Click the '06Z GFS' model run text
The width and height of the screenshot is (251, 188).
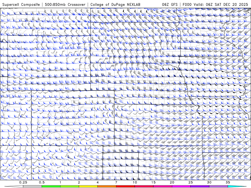point(170,4)
